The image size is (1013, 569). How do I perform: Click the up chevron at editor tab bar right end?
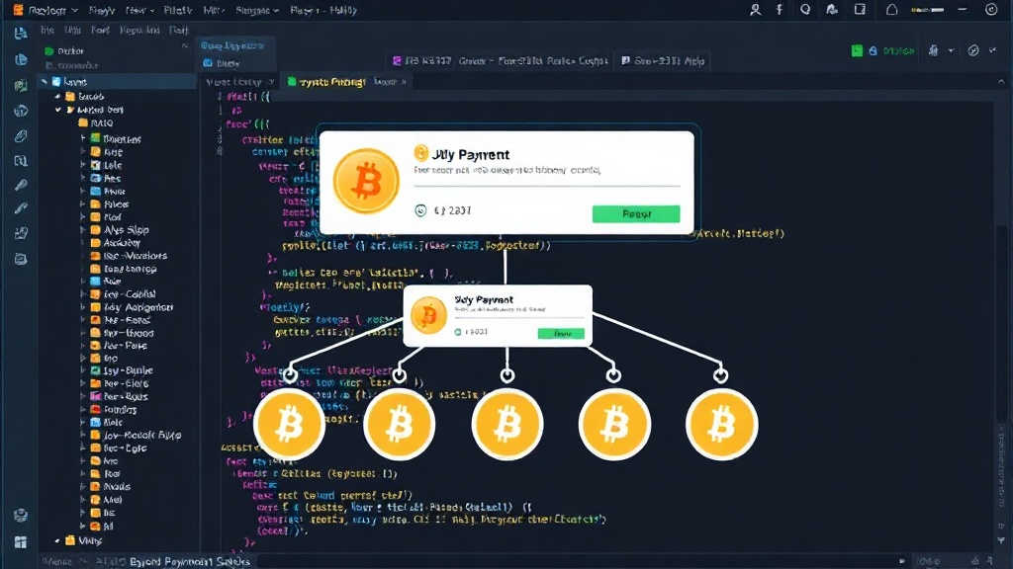click(x=1001, y=81)
